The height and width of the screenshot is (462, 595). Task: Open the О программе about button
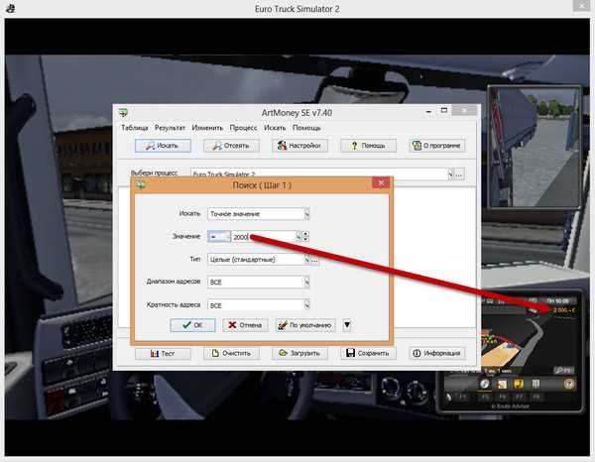(x=437, y=146)
